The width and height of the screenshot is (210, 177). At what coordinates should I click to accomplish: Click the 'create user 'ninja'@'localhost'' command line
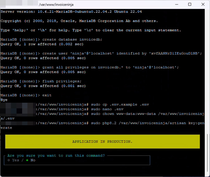pyautogui.click(x=101, y=53)
